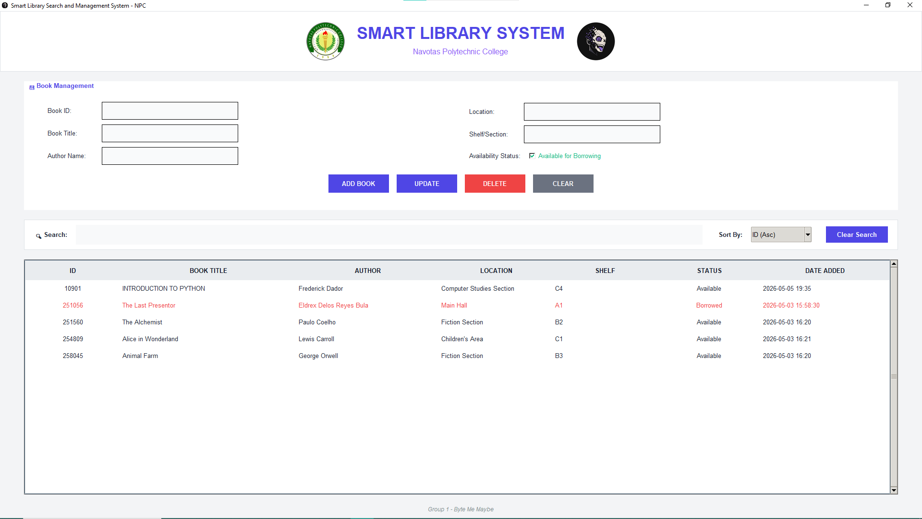The width and height of the screenshot is (922, 519).
Task: Focus the Shelf/Section input field
Action: [x=592, y=134]
